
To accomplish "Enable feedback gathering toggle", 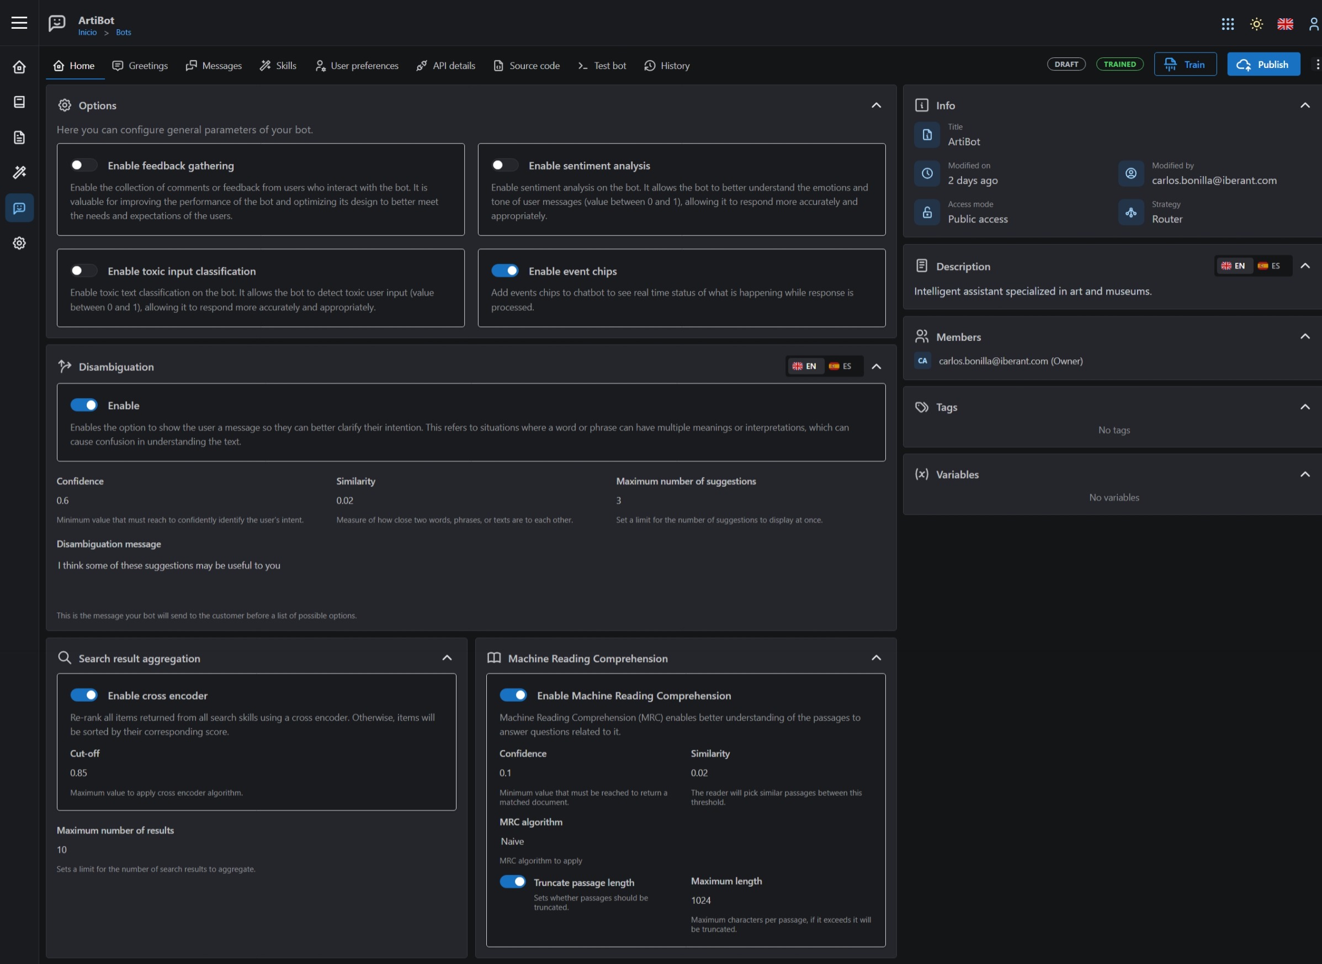I will pos(83,165).
